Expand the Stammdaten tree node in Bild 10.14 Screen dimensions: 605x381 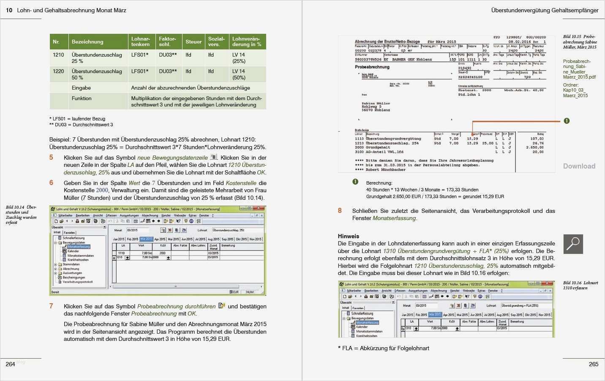click(55, 264)
